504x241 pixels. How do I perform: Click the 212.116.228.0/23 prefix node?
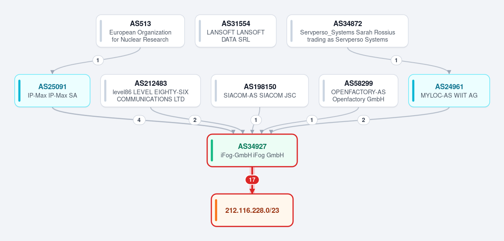tap(252, 210)
